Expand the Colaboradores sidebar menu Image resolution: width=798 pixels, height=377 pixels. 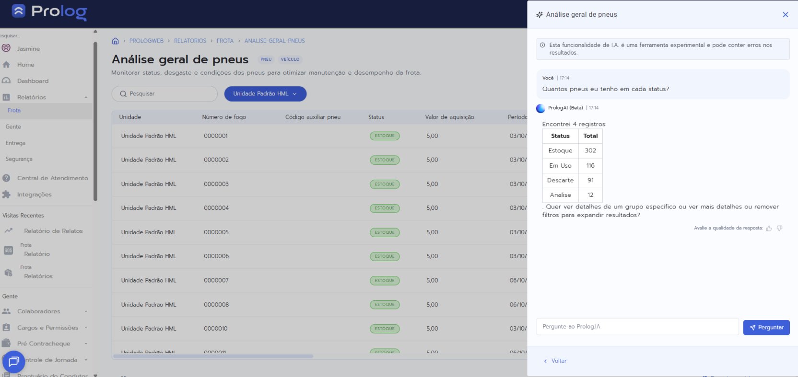(x=86, y=311)
